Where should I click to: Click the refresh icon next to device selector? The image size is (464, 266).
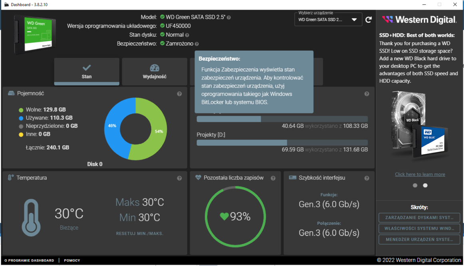click(x=368, y=19)
